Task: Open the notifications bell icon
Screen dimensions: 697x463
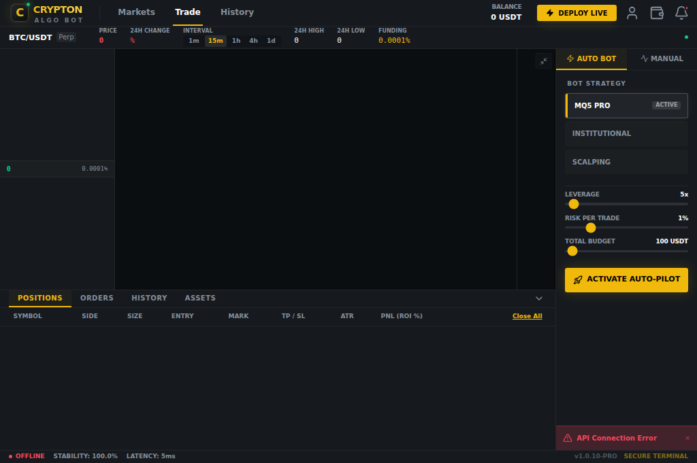Action: [x=681, y=12]
